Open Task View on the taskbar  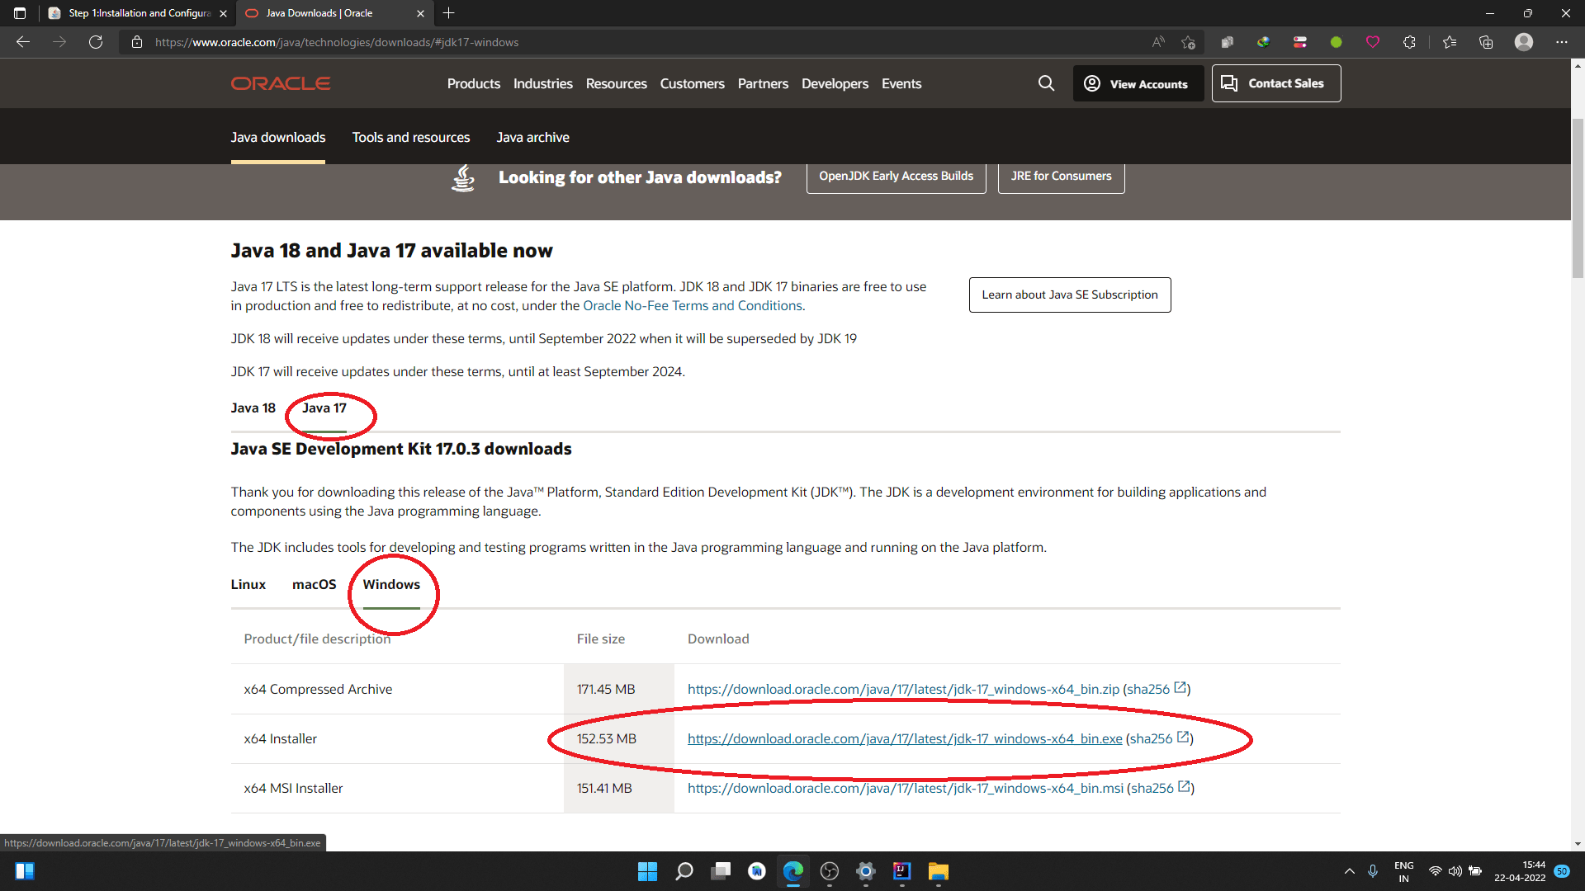tap(721, 871)
